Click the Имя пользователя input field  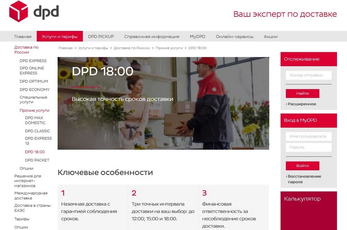coord(309,136)
